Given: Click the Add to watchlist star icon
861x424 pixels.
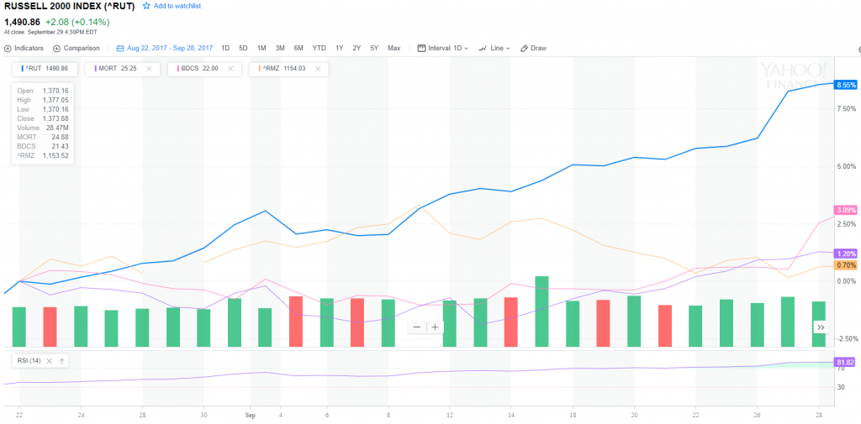Looking at the screenshot, I should (x=146, y=6).
